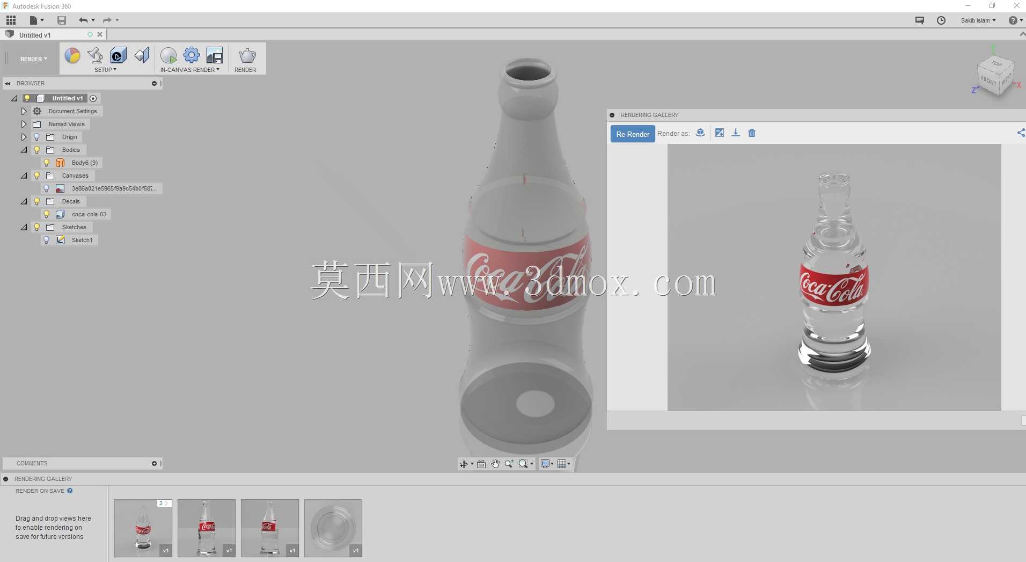
Task: Delete the render with trash icon
Action: (x=752, y=133)
